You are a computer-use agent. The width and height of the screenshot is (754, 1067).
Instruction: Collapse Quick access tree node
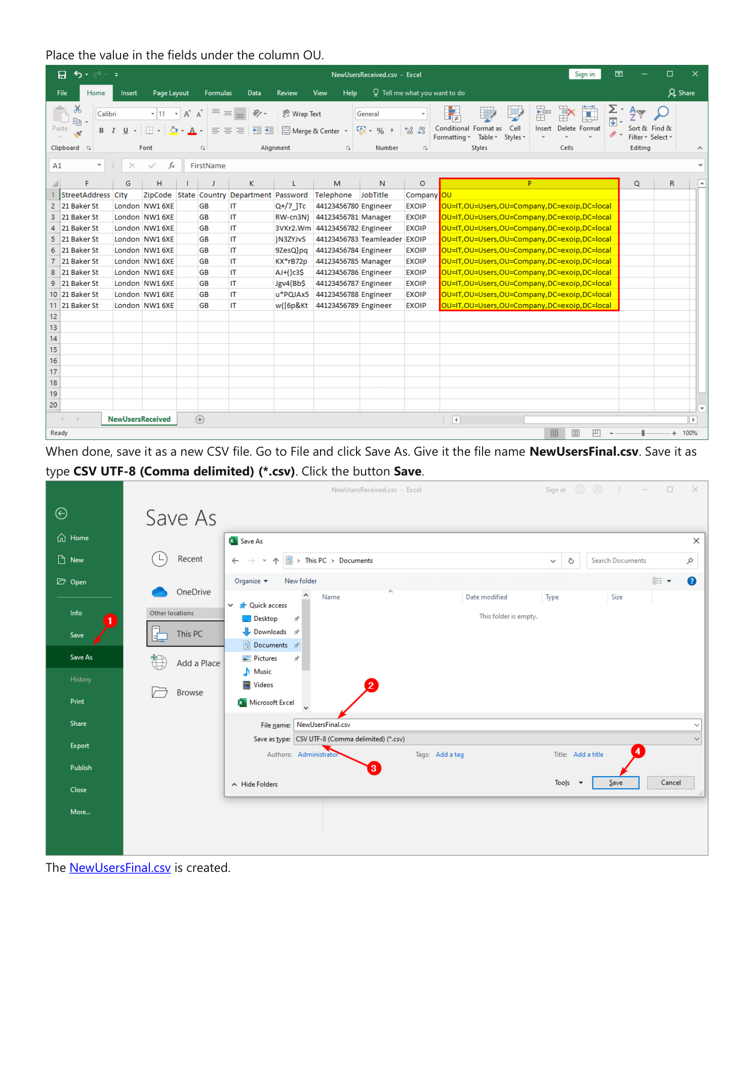click(231, 605)
